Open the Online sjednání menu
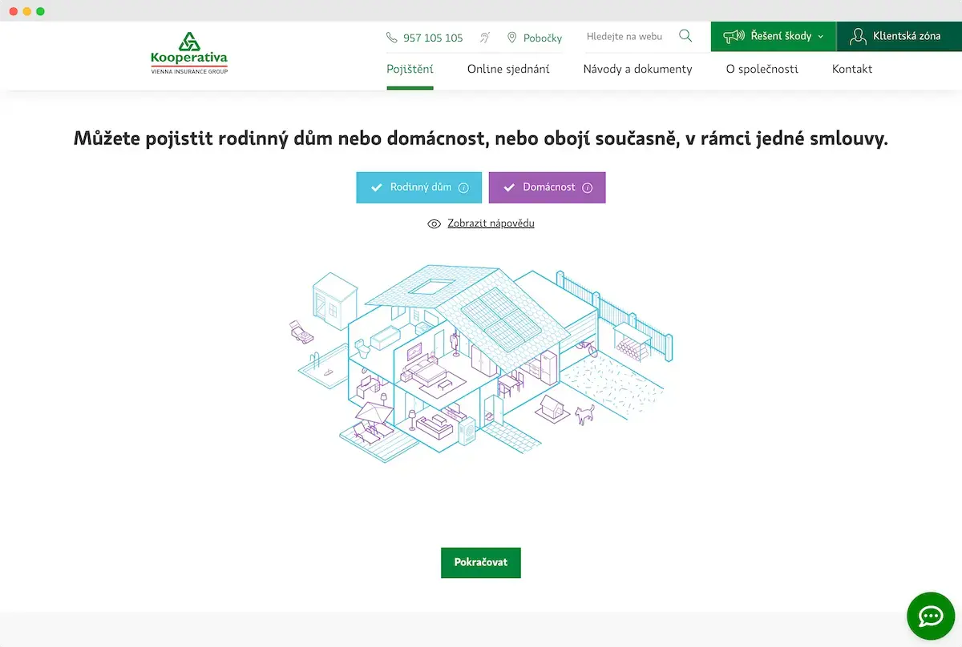 pos(508,69)
